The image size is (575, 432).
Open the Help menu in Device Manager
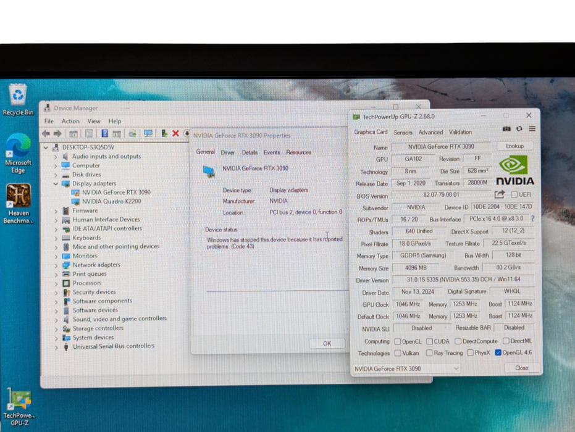(x=114, y=121)
